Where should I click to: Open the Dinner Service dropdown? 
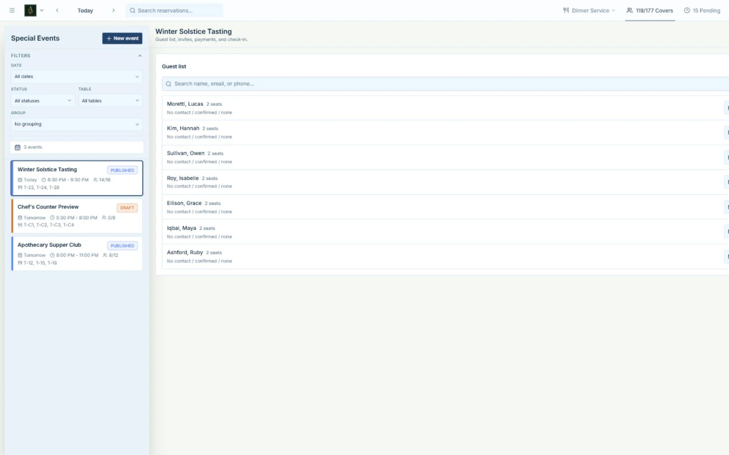(589, 10)
